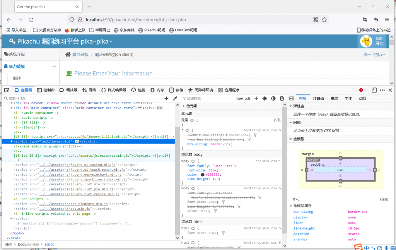Screen dimensions: 396x250
Task: Toggle the :hov pseudo-class panel
Action: [x=239, y=99]
